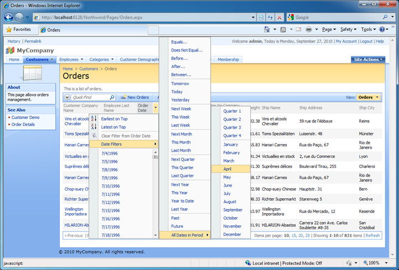Click the Latest on Top sort icon

pyautogui.click(x=94, y=127)
